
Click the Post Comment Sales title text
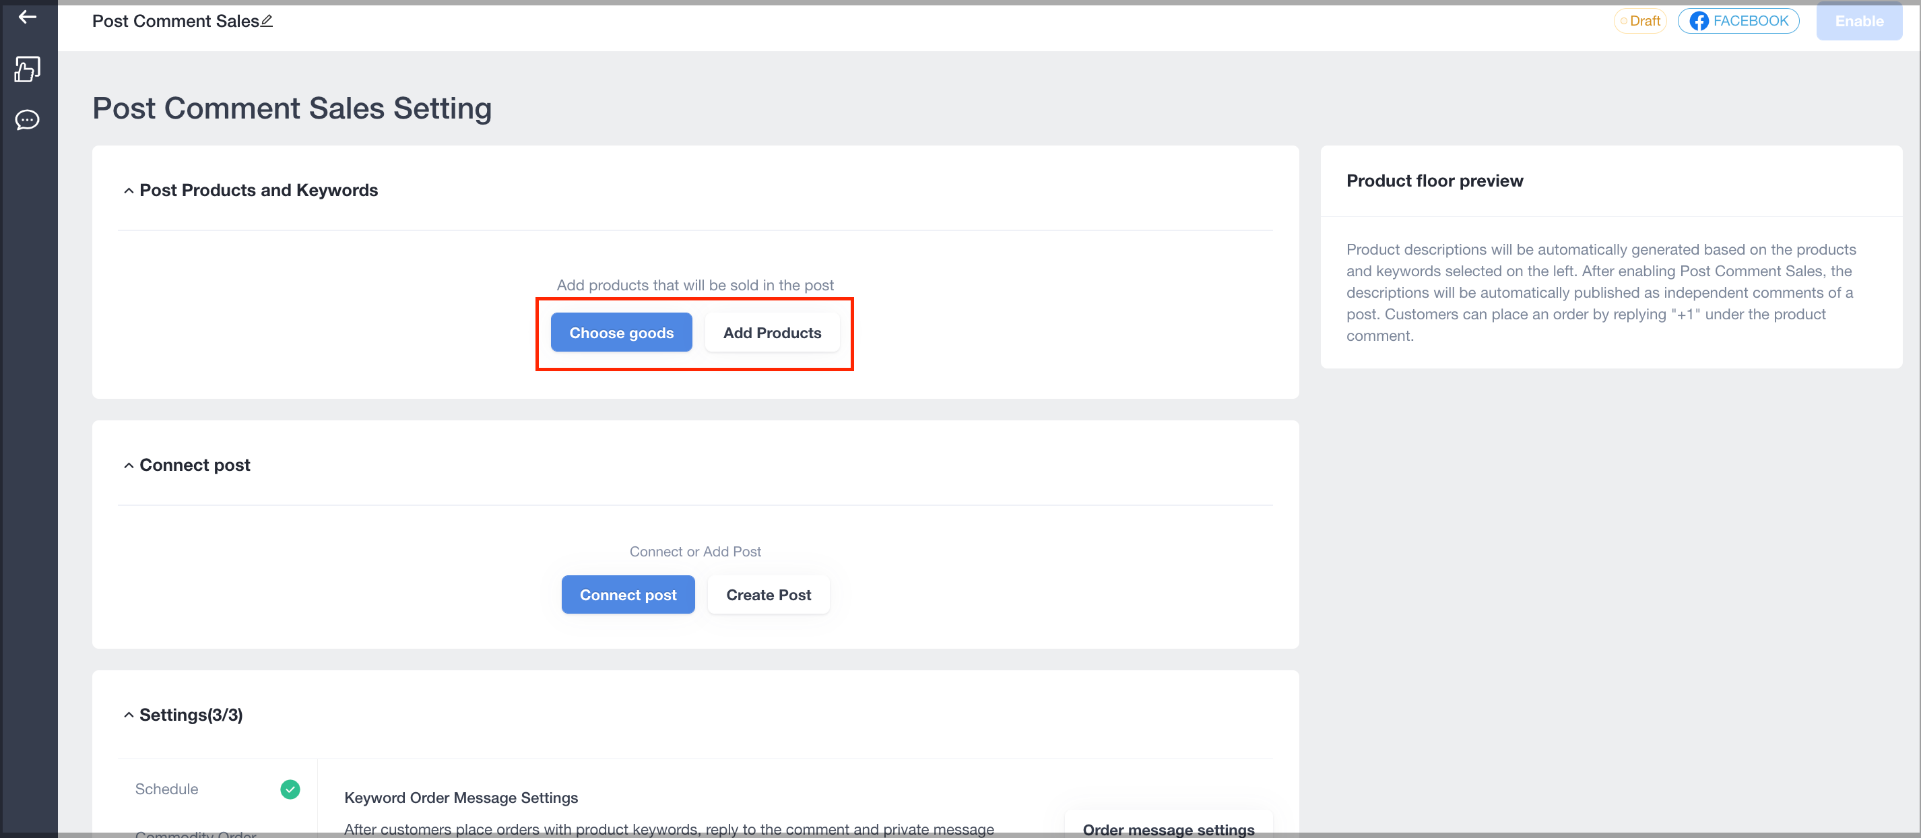175,21
